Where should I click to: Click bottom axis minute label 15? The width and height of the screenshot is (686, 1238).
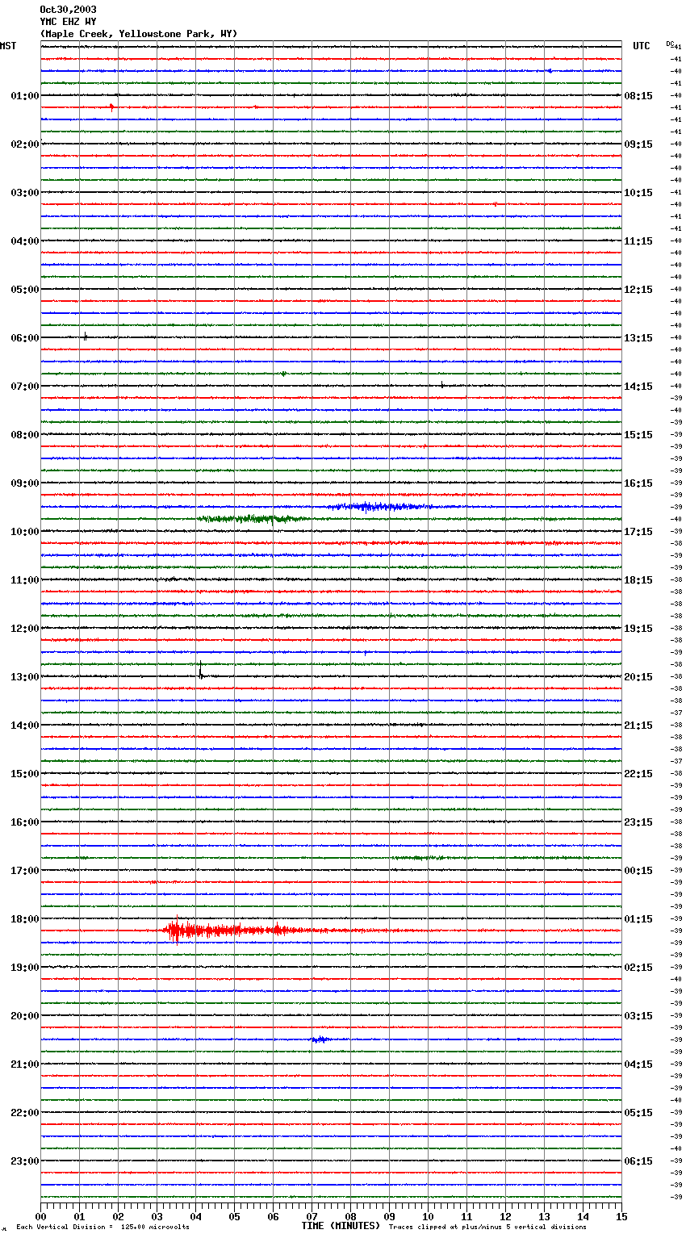(x=621, y=1217)
